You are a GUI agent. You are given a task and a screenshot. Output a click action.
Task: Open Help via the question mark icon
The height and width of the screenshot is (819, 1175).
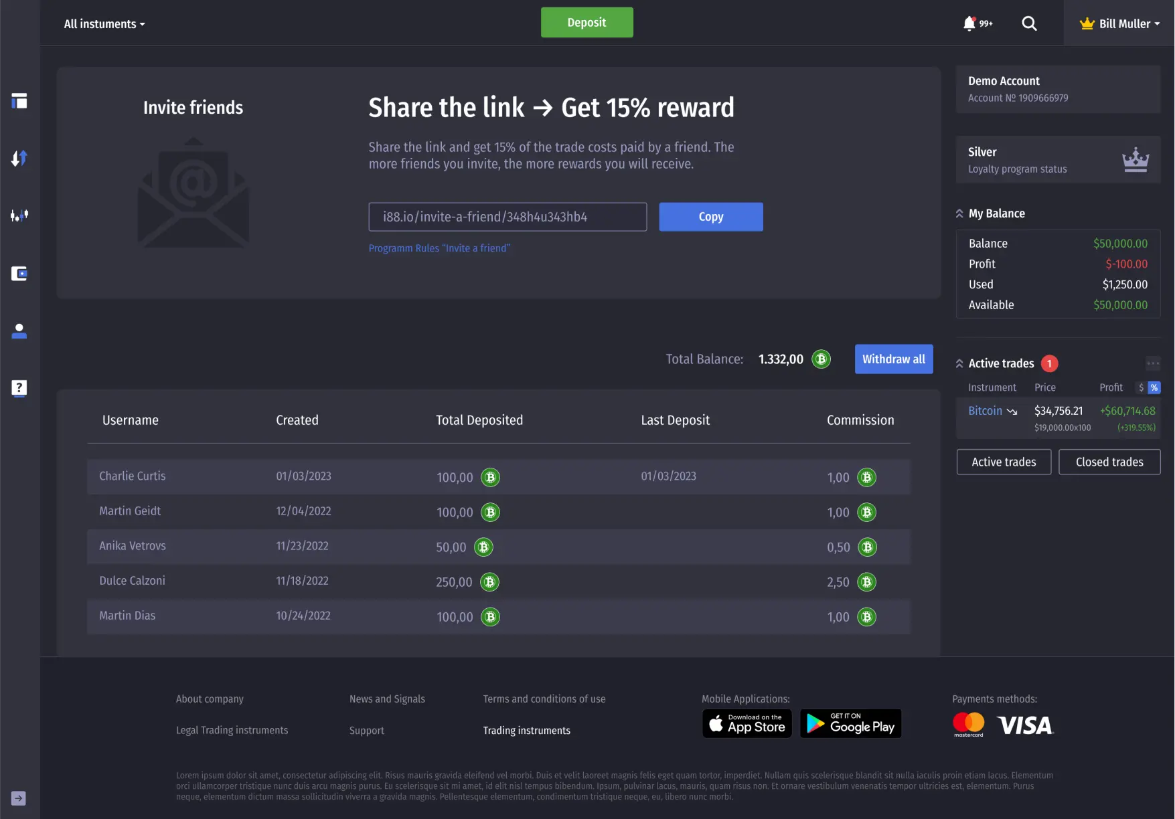coord(19,389)
